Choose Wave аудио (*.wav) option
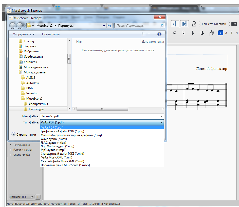Screen dimensions: 239x207 click(102, 139)
